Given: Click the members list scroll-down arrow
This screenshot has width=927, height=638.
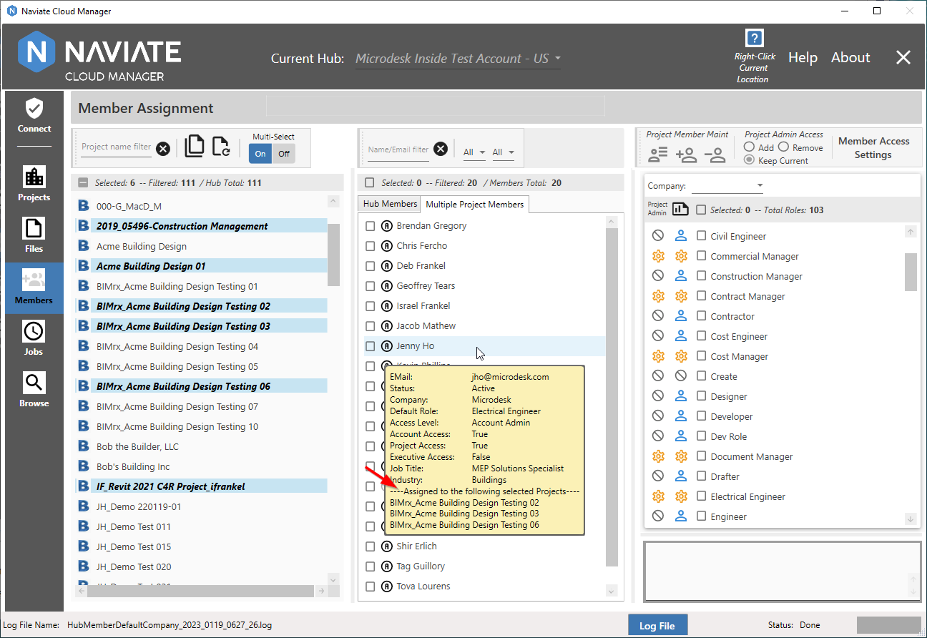Looking at the screenshot, I should pyautogui.click(x=611, y=591).
